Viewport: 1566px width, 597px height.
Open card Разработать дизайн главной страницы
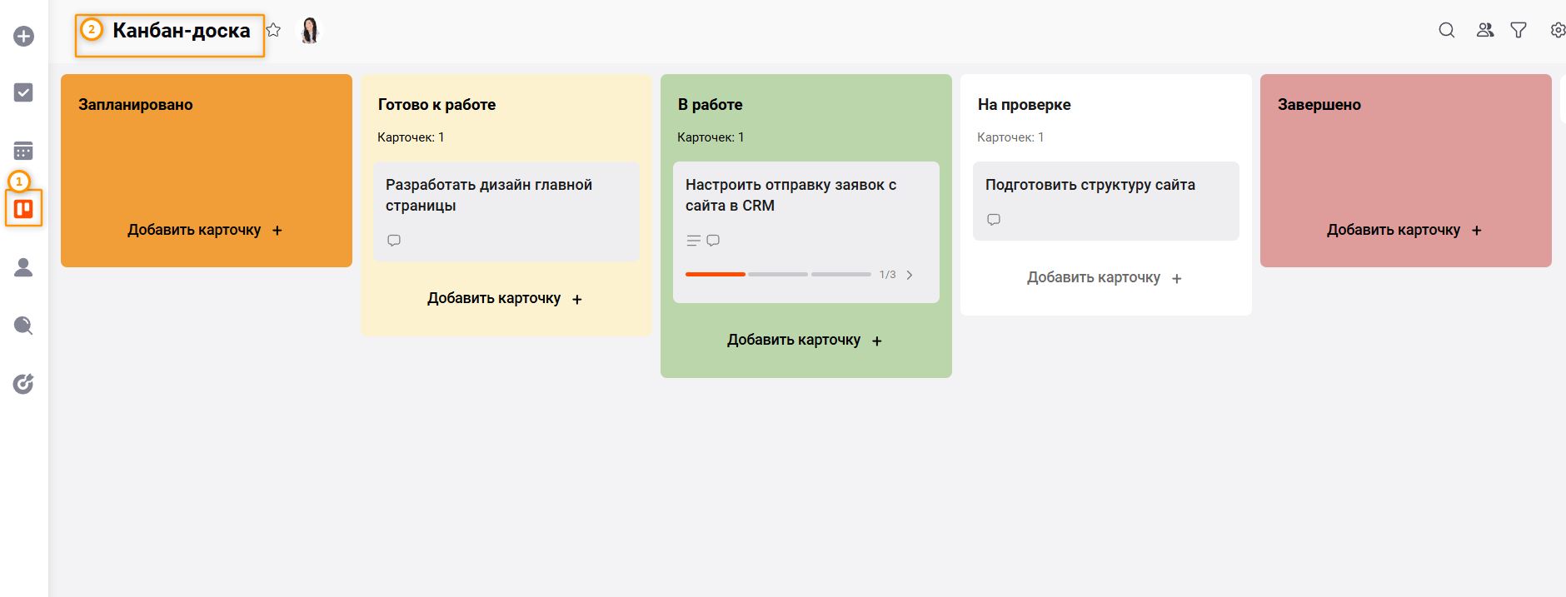(x=506, y=211)
